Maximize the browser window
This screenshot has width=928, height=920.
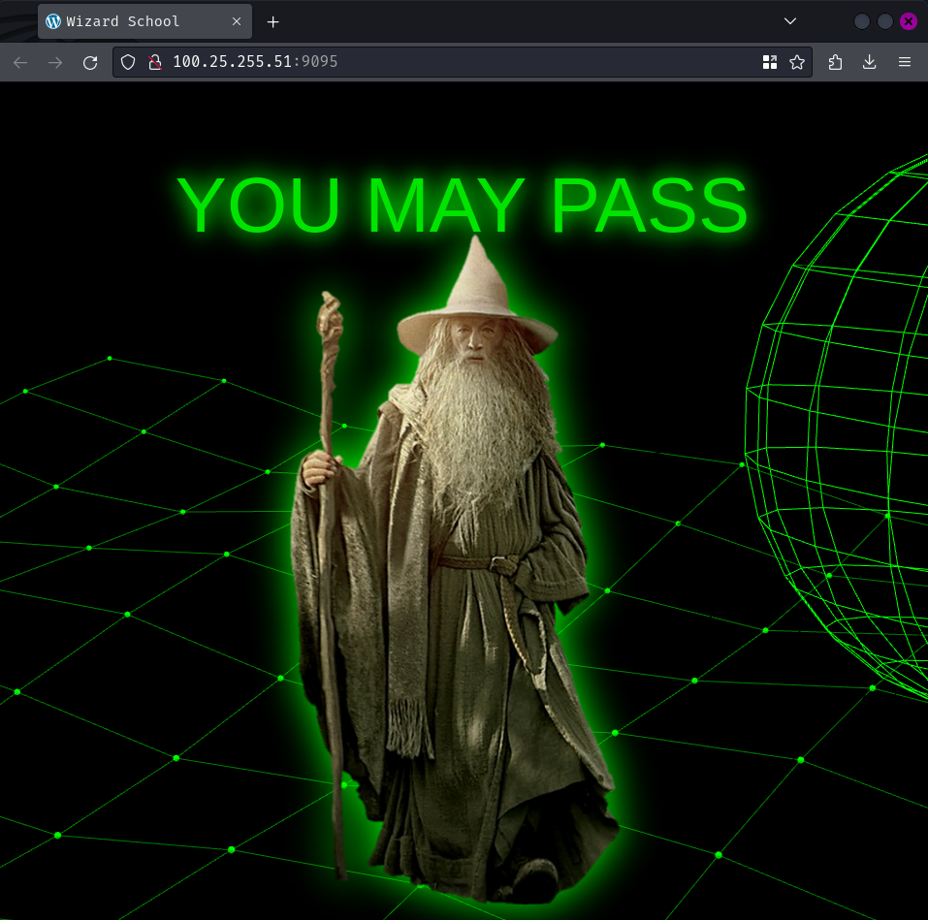pyautogui.click(x=884, y=21)
